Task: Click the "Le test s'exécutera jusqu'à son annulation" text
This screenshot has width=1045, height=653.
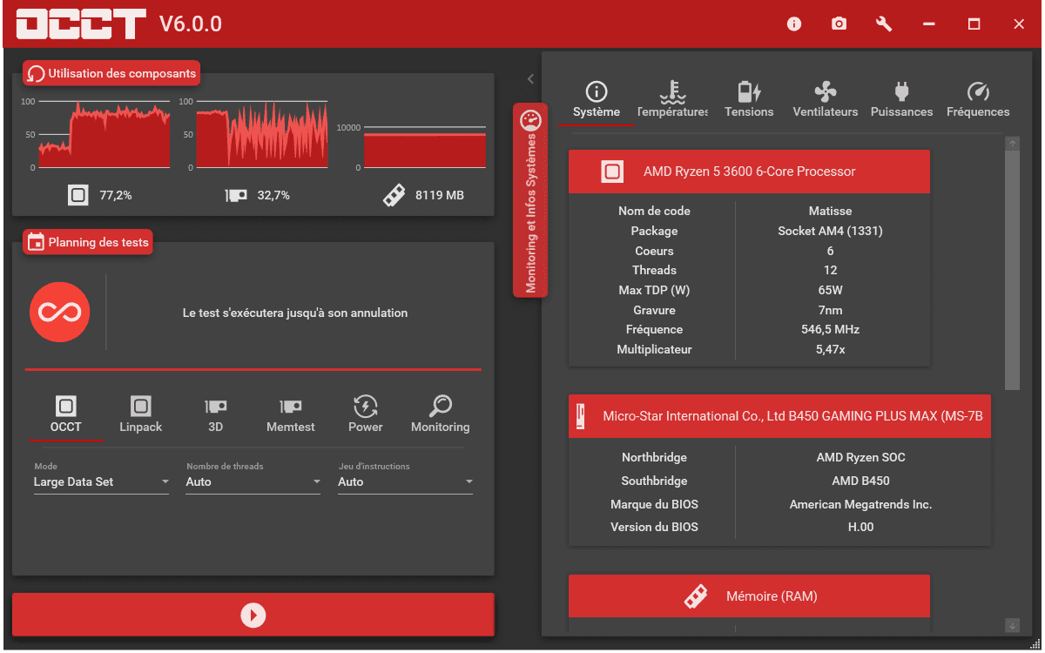Action: (295, 313)
